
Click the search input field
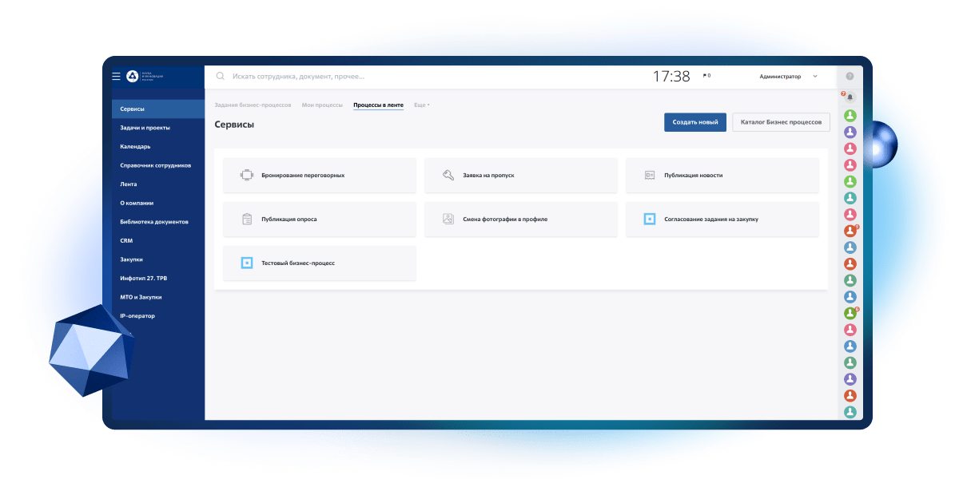coord(432,77)
